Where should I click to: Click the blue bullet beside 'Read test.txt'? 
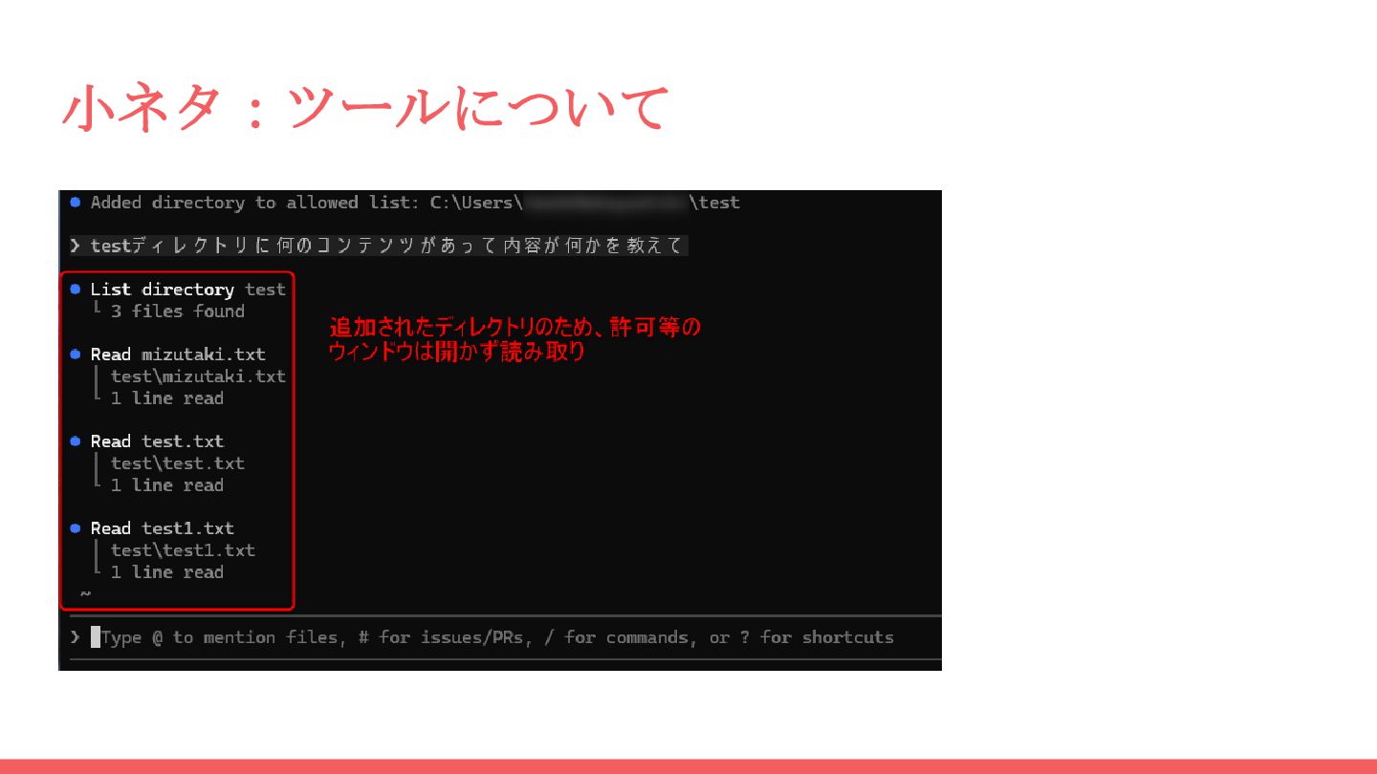(76, 441)
